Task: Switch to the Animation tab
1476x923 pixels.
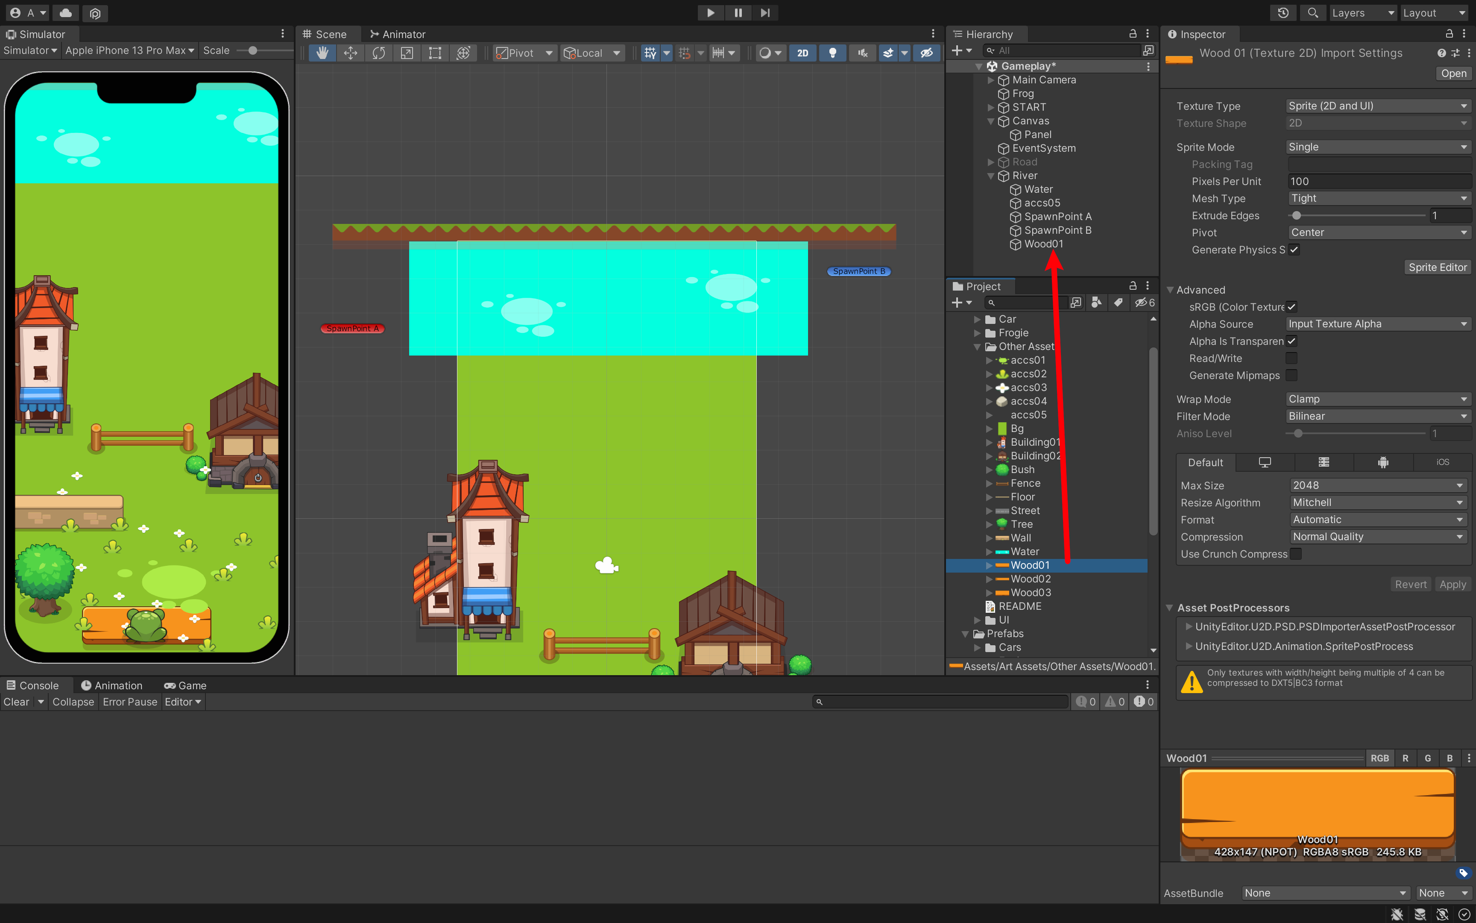Action: coord(111,685)
